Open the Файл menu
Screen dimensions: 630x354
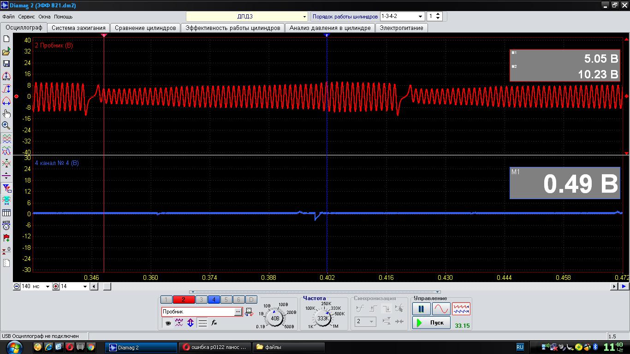coord(8,17)
